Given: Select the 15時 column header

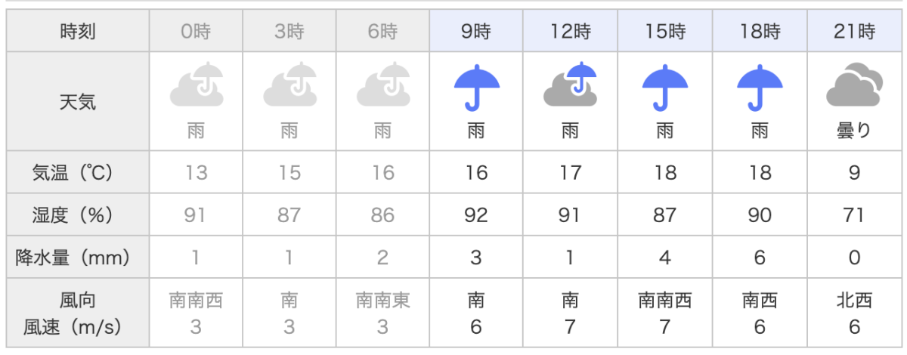Looking at the screenshot, I should (x=665, y=32).
